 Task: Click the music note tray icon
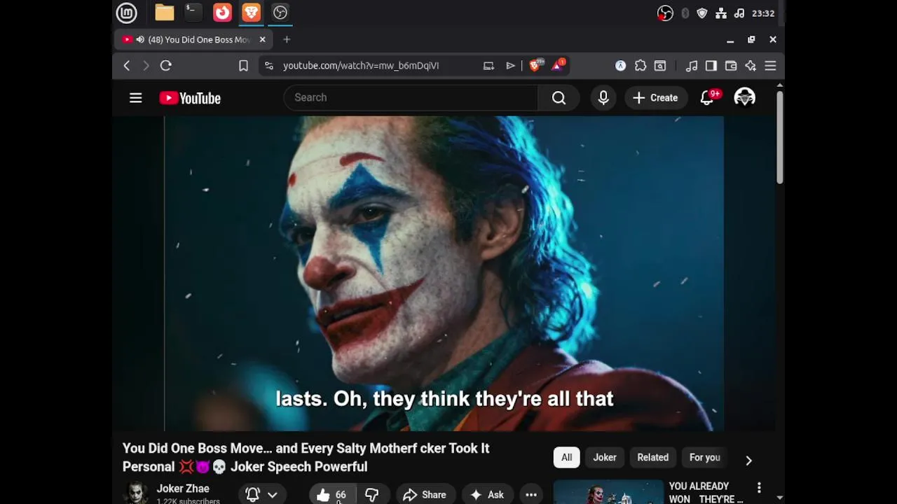(x=739, y=13)
